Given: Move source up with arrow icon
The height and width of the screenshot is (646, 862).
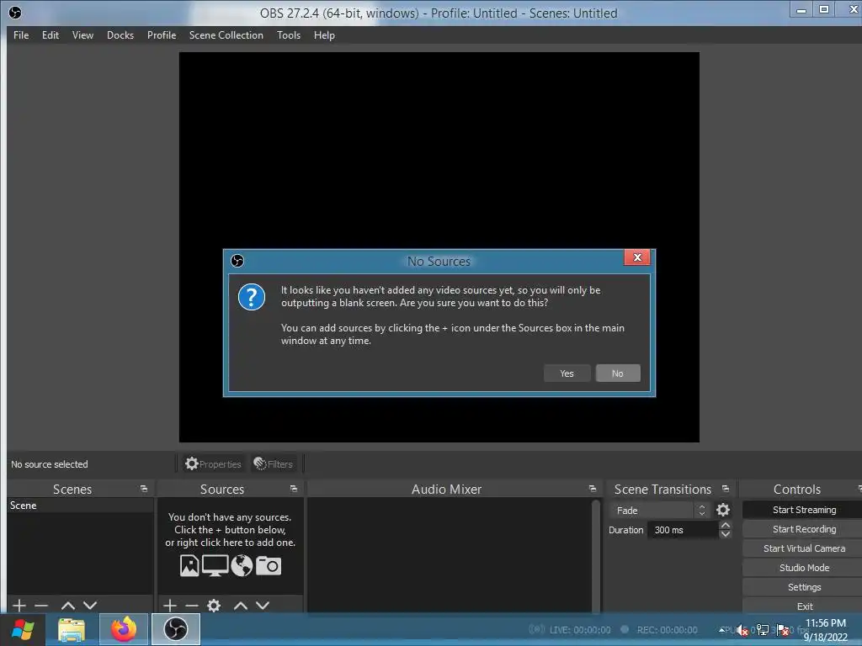Looking at the screenshot, I should (x=241, y=606).
